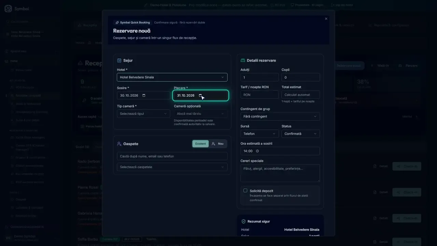Click the Detalii rezervare bed icon
437x246 pixels.
pos(243,60)
